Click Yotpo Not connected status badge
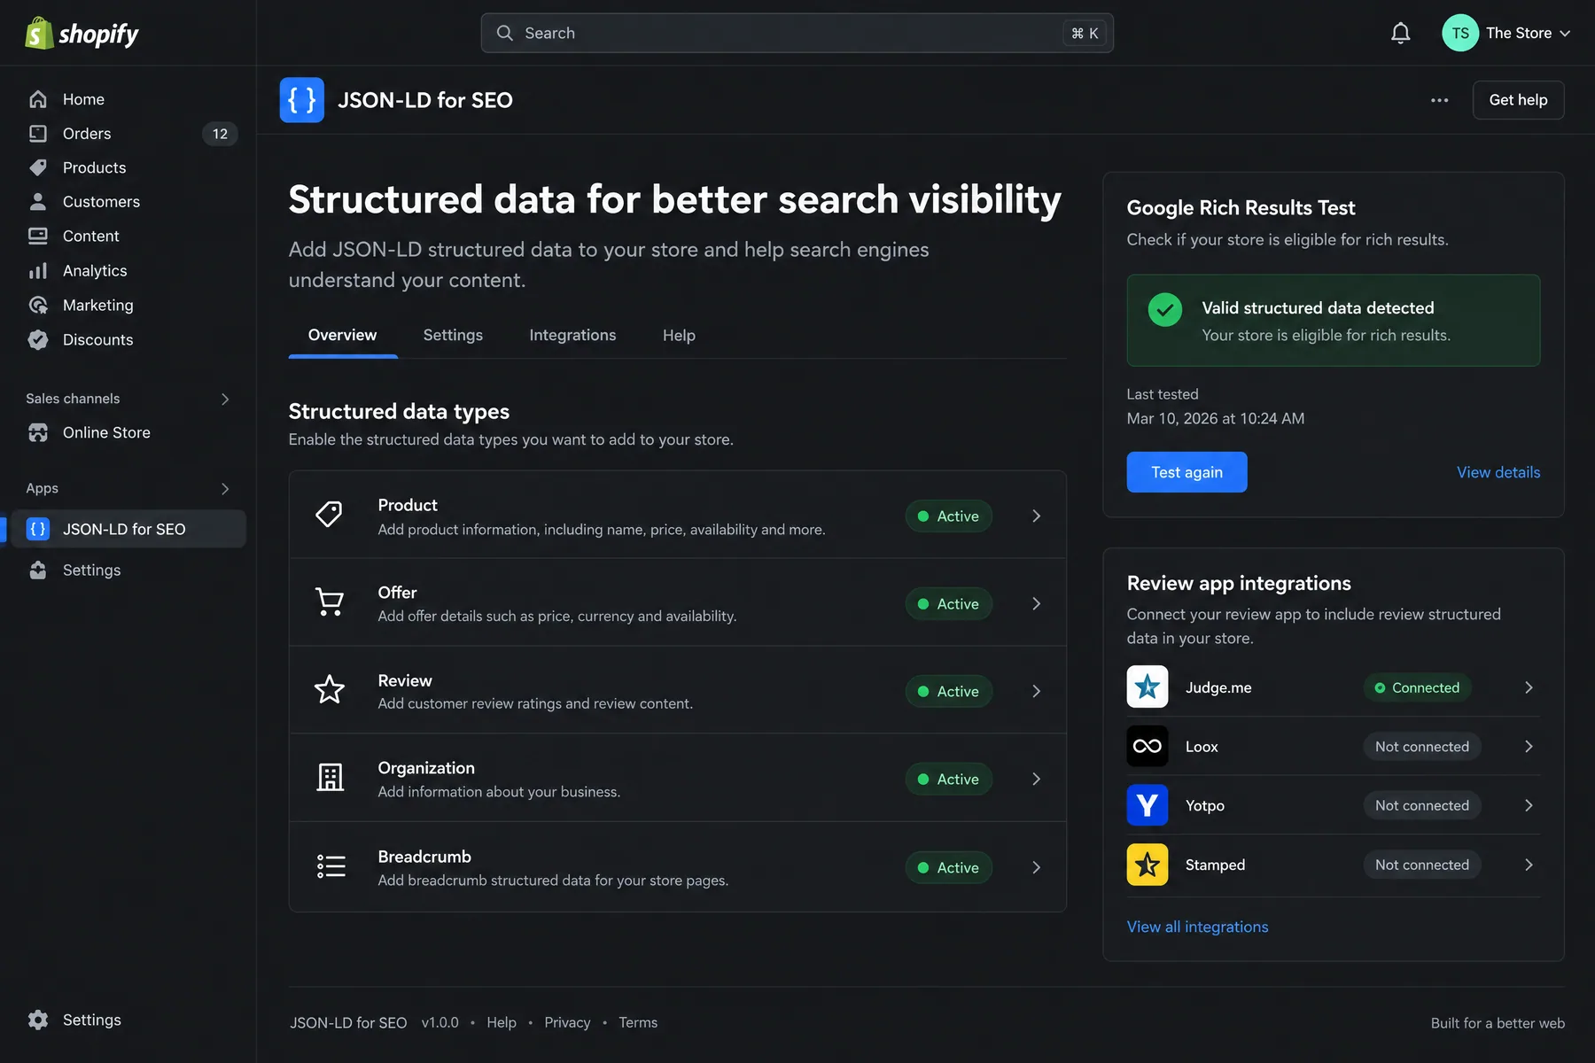This screenshot has width=1595, height=1063. (x=1421, y=805)
